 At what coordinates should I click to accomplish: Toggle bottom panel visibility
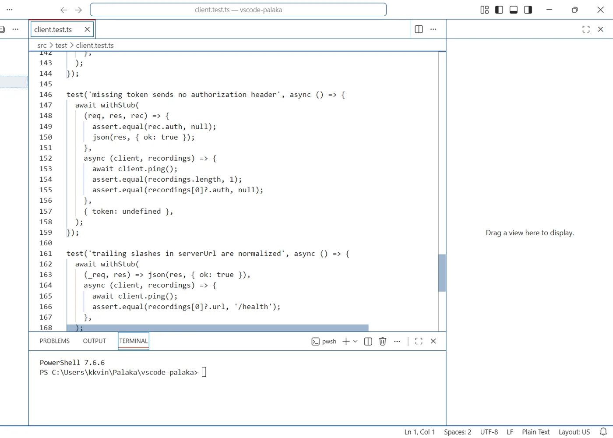[514, 10]
